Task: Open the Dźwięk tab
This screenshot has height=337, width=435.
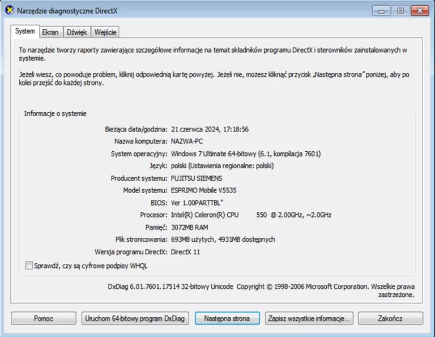Action: [x=76, y=32]
